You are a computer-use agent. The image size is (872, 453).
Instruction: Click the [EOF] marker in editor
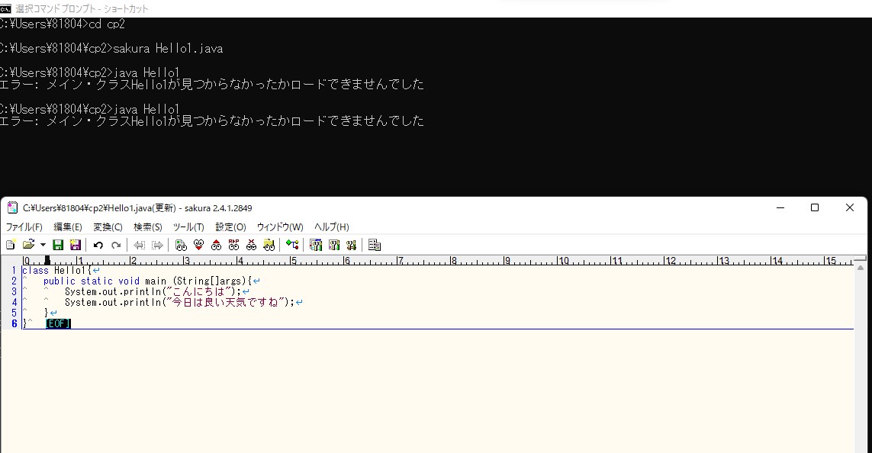[58, 323]
